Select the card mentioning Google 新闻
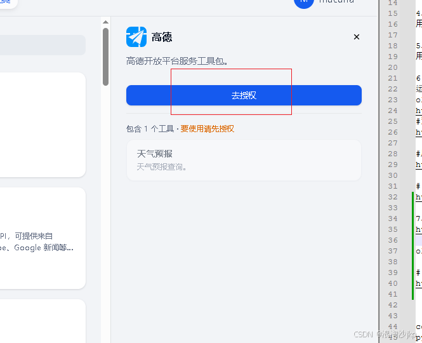 point(43,238)
